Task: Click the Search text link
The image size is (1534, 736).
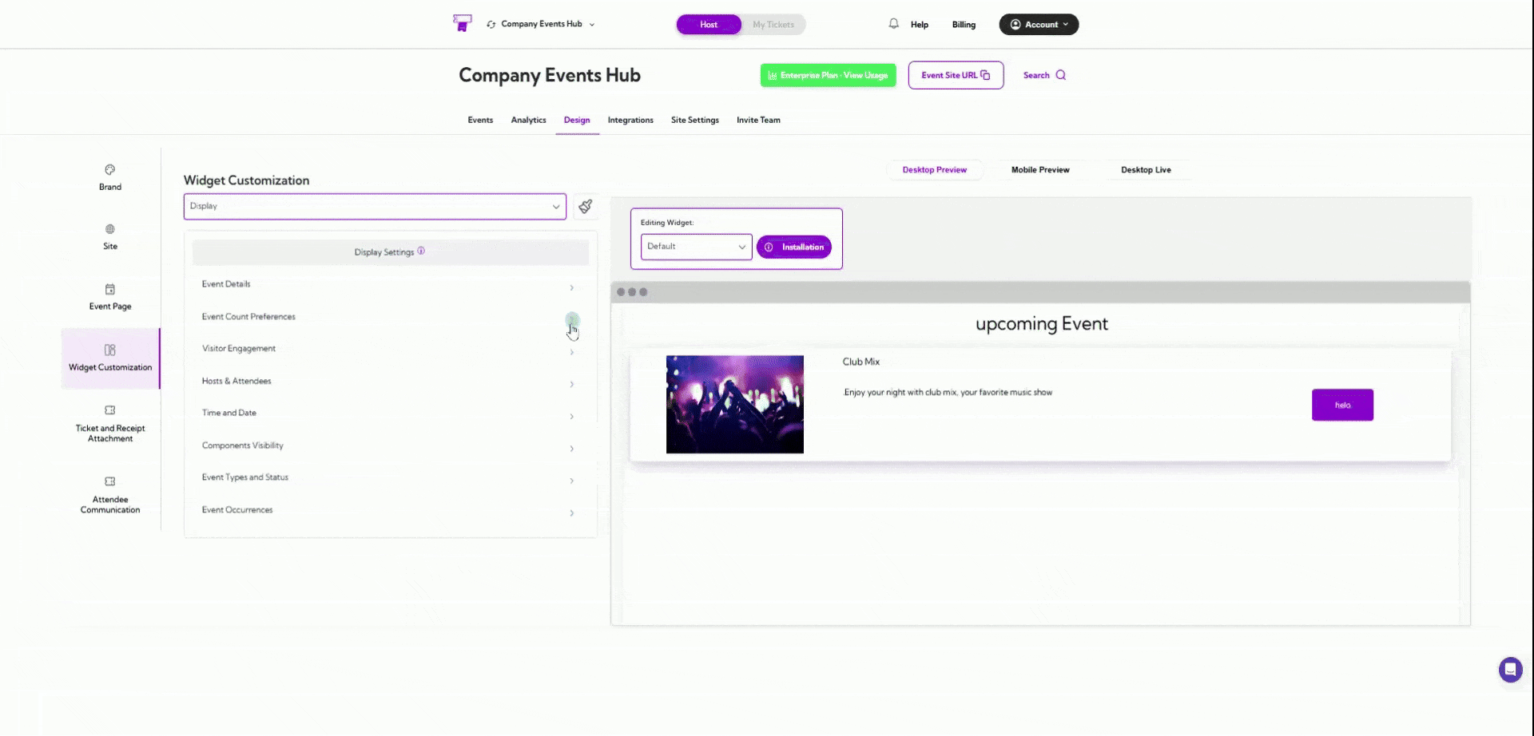Action: (x=1036, y=75)
